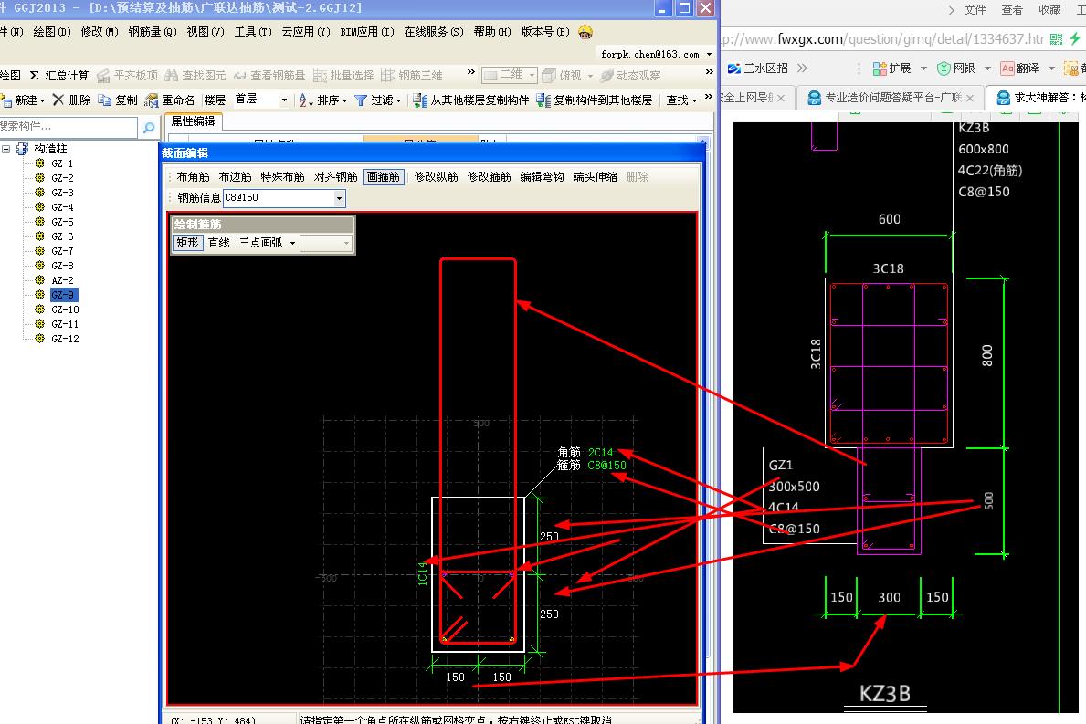Open the 三点画弧 dropdown arrow

[x=292, y=243]
